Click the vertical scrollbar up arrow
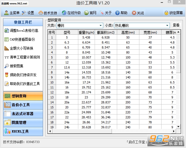 pyautogui.click(x=178, y=32)
